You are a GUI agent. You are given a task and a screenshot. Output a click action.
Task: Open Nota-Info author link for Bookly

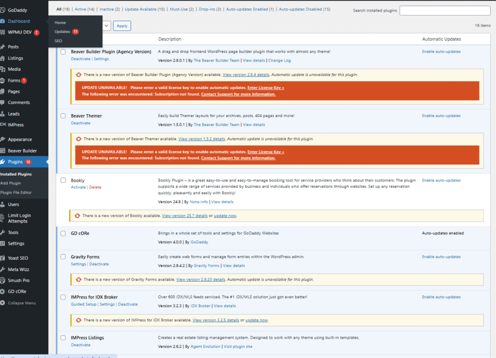(199, 202)
